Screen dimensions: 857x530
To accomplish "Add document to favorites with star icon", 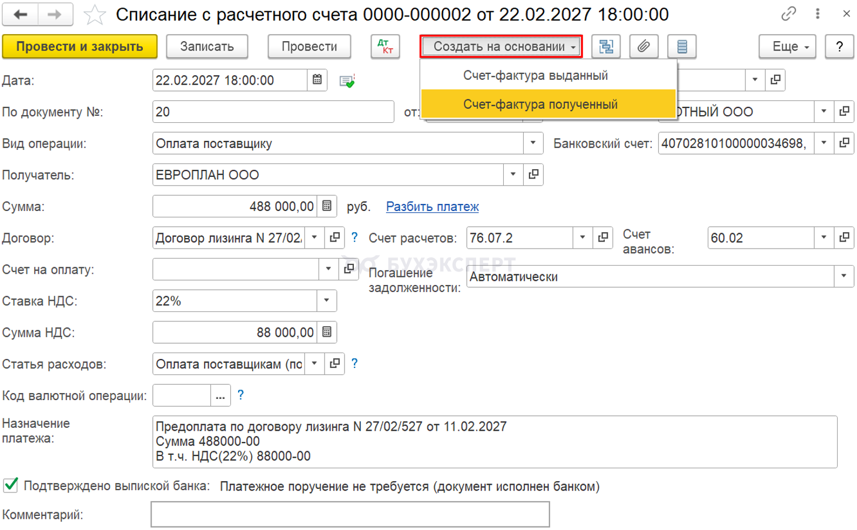I will 94,15.
